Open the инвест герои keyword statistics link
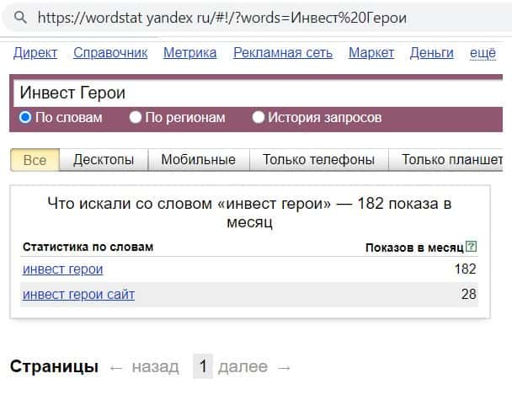Screen dimensions: 512x405 point(63,269)
